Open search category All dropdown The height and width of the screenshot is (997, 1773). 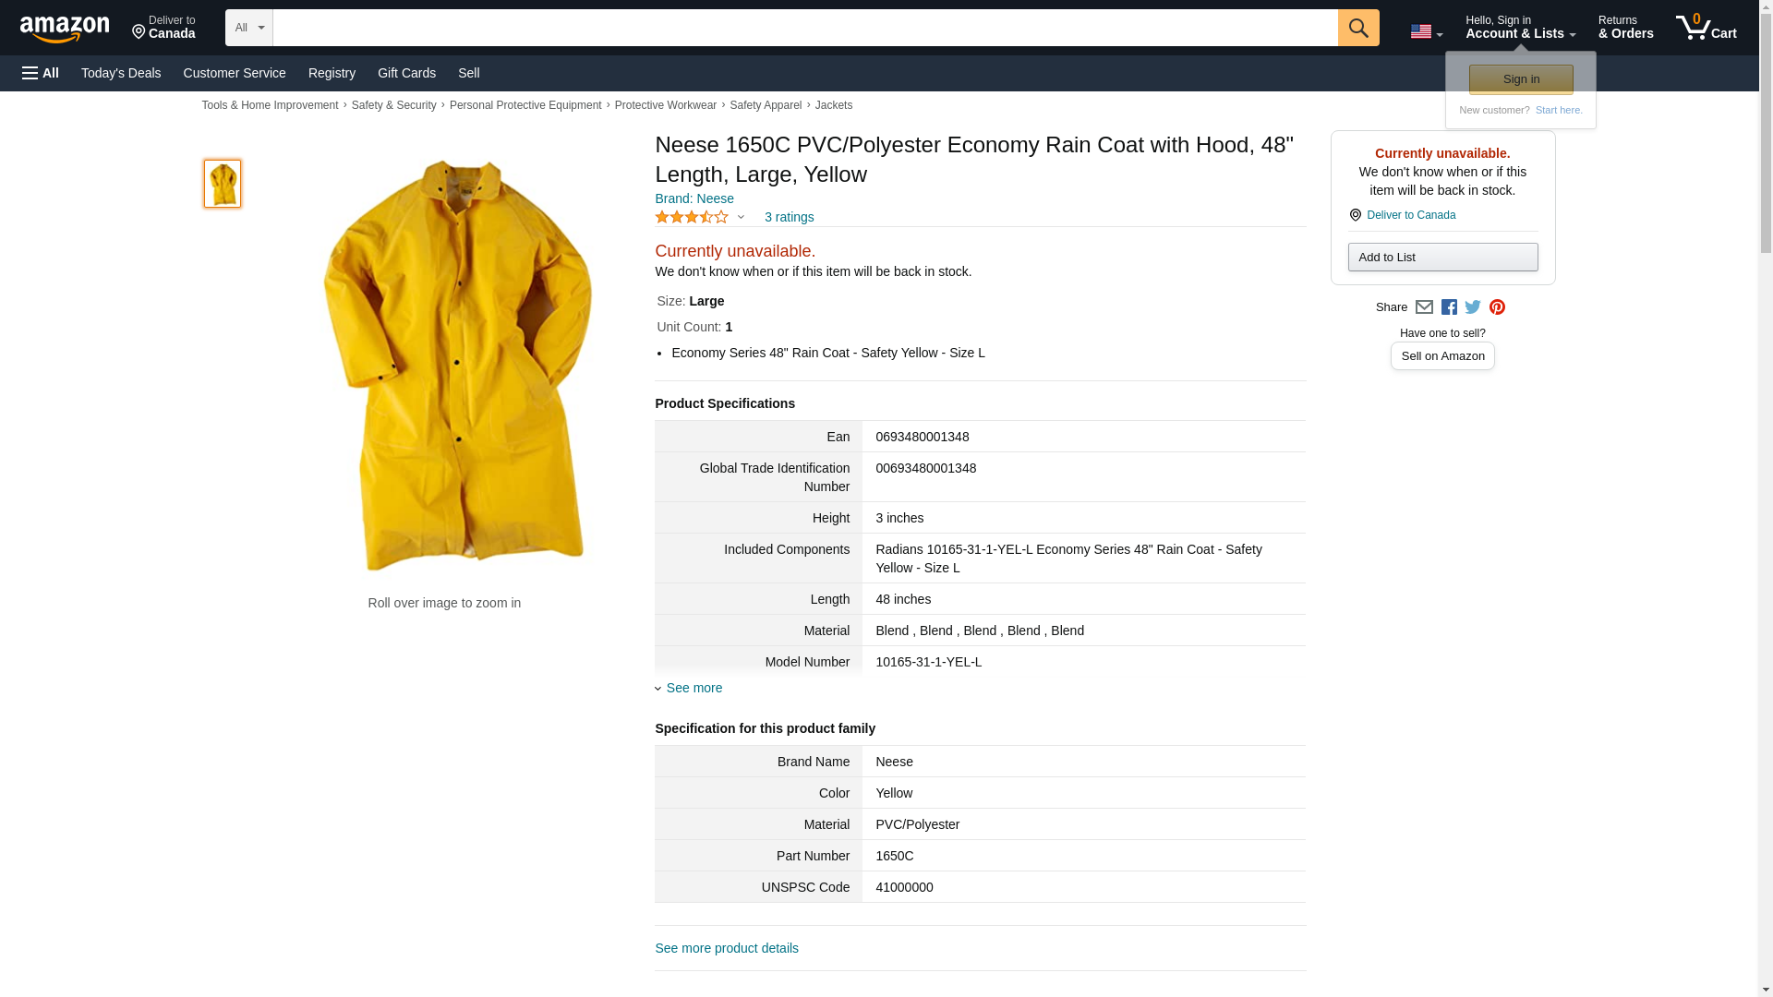coord(248,28)
